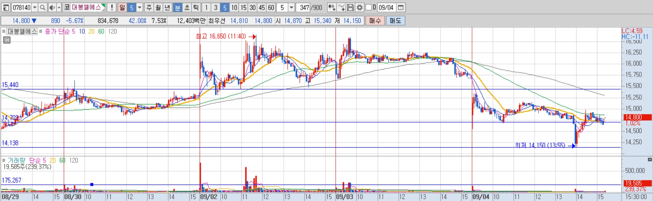Click the 09/02 date label on axis

(x=209, y=197)
